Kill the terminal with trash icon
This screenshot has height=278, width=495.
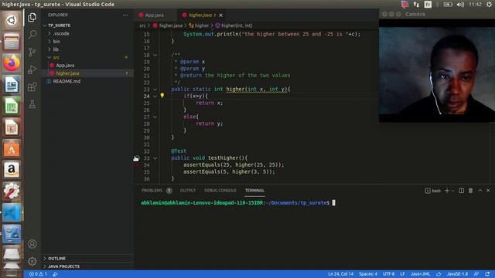click(x=470, y=191)
